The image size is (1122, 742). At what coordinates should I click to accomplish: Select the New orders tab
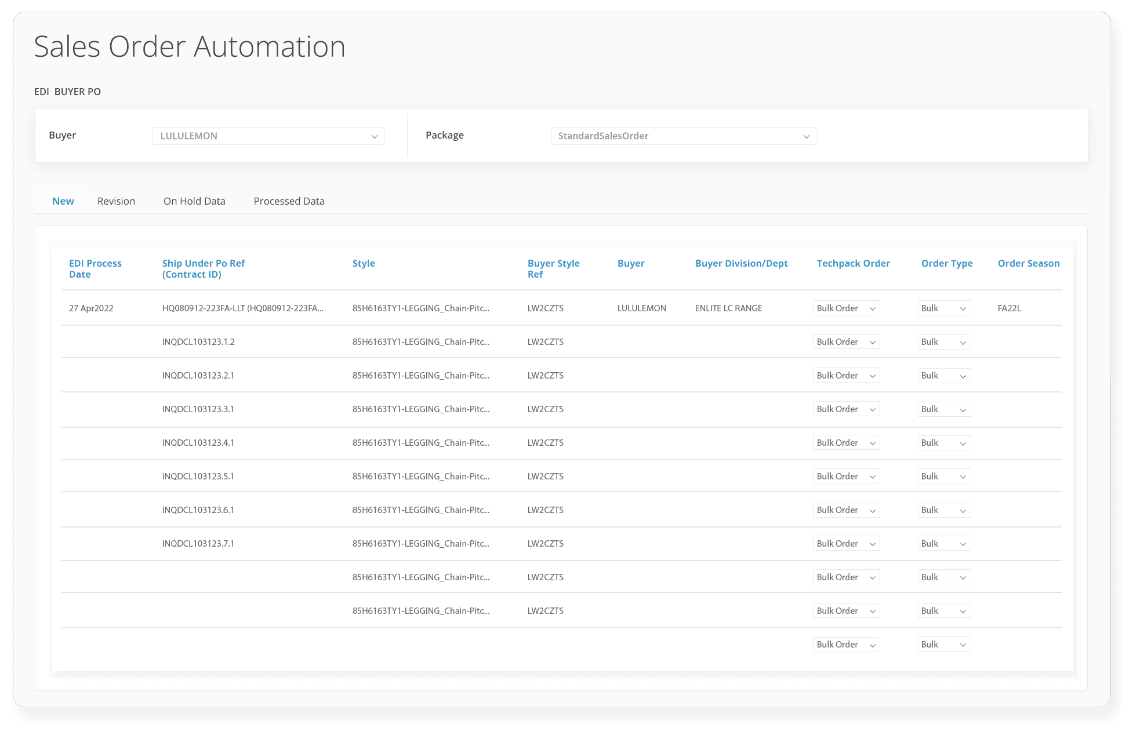(63, 201)
